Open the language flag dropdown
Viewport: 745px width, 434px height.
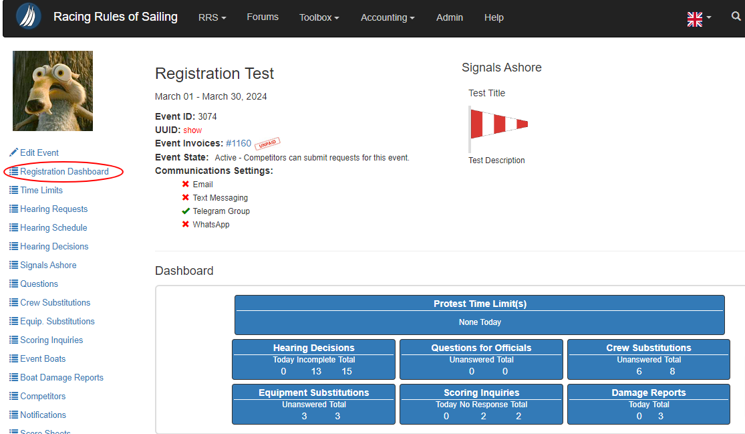(698, 18)
